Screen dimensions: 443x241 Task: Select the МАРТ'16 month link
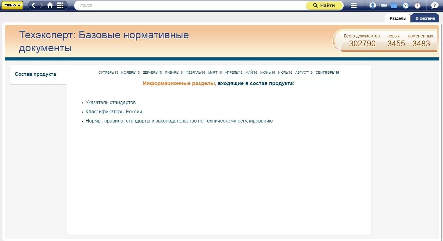(x=215, y=72)
